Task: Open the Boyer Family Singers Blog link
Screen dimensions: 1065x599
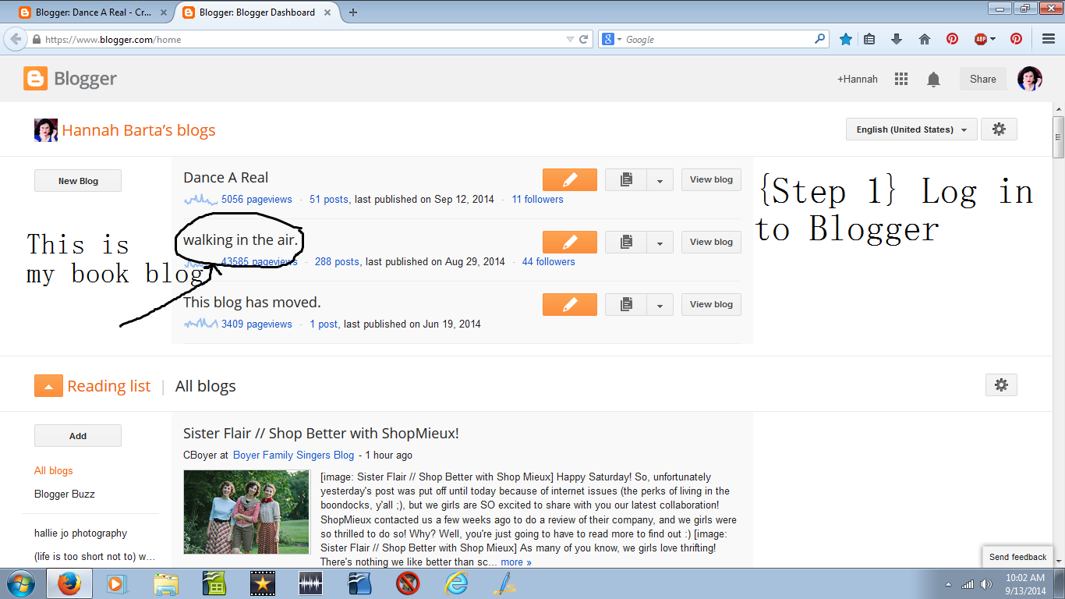Action: [293, 455]
